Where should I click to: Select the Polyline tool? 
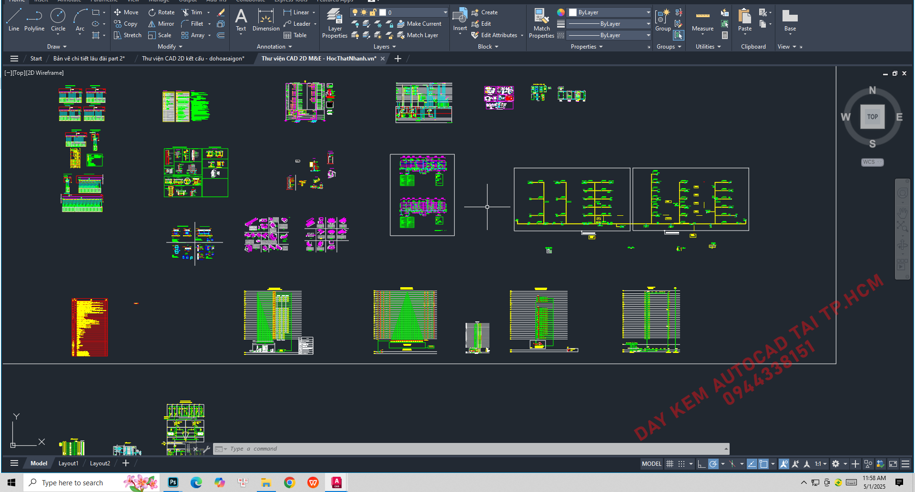click(x=34, y=20)
